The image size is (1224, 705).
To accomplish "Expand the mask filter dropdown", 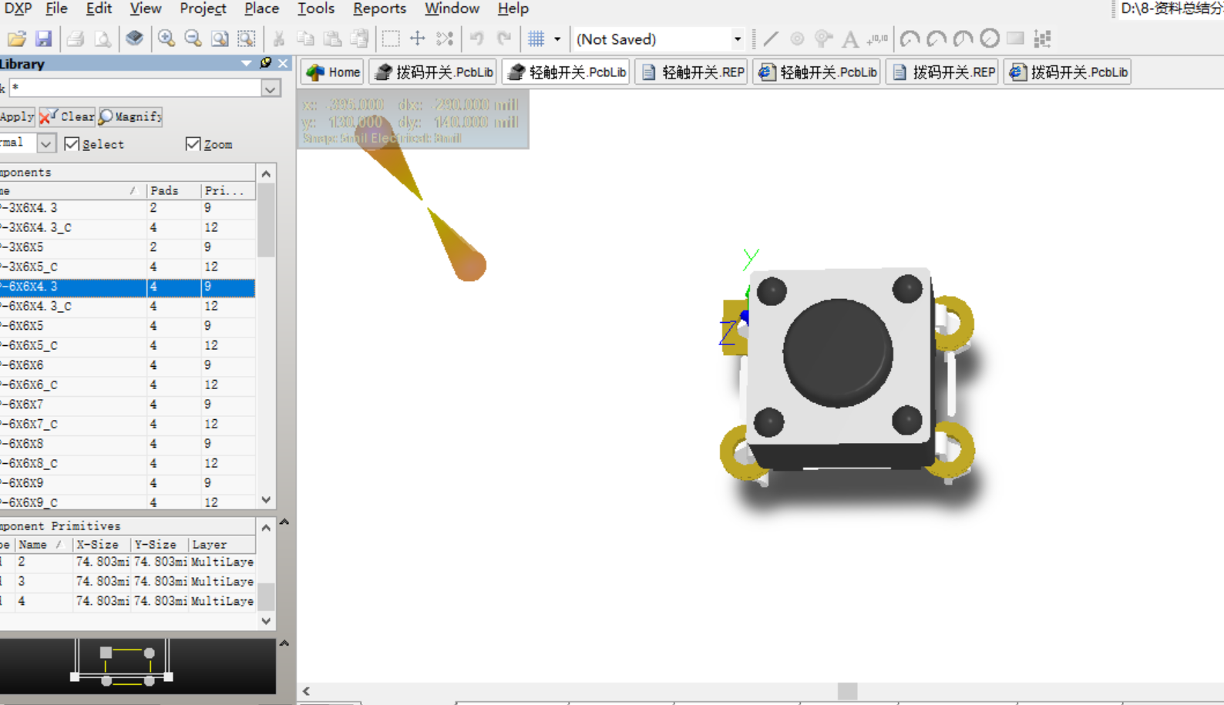I will 270,89.
